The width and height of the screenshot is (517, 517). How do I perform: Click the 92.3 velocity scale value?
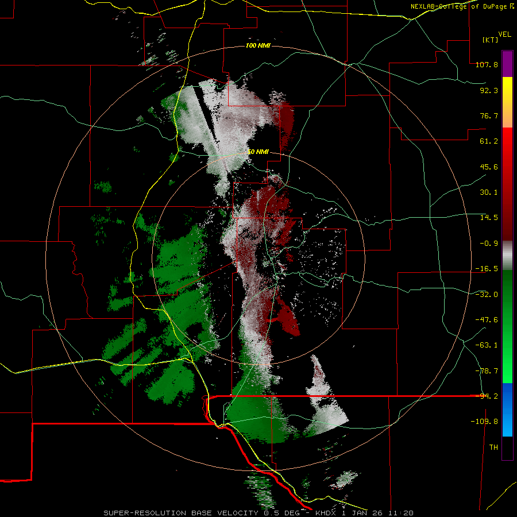point(489,90)
